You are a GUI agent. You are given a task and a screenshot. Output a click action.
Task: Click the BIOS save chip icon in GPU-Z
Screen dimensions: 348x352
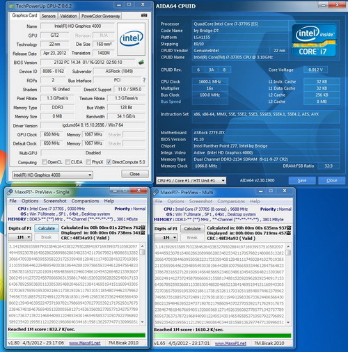(141, 62)
